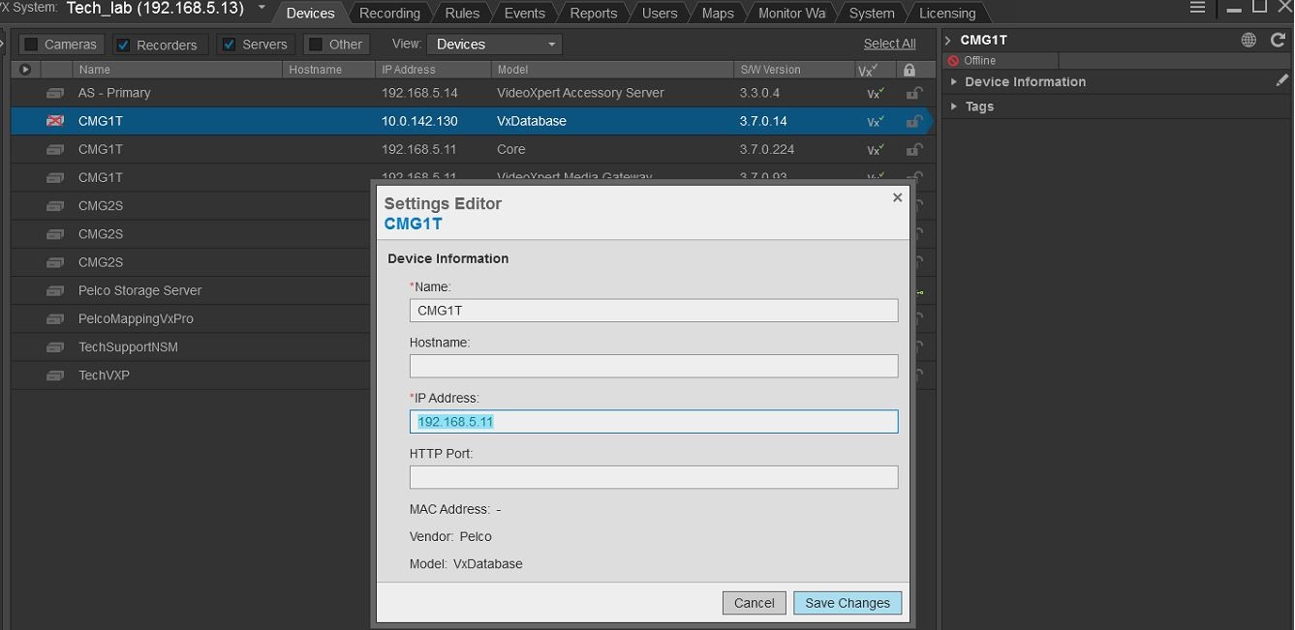Open the hamburger menu at top right
Image resolution: width=1295 pixels, height=630 pixels.
1198,8
